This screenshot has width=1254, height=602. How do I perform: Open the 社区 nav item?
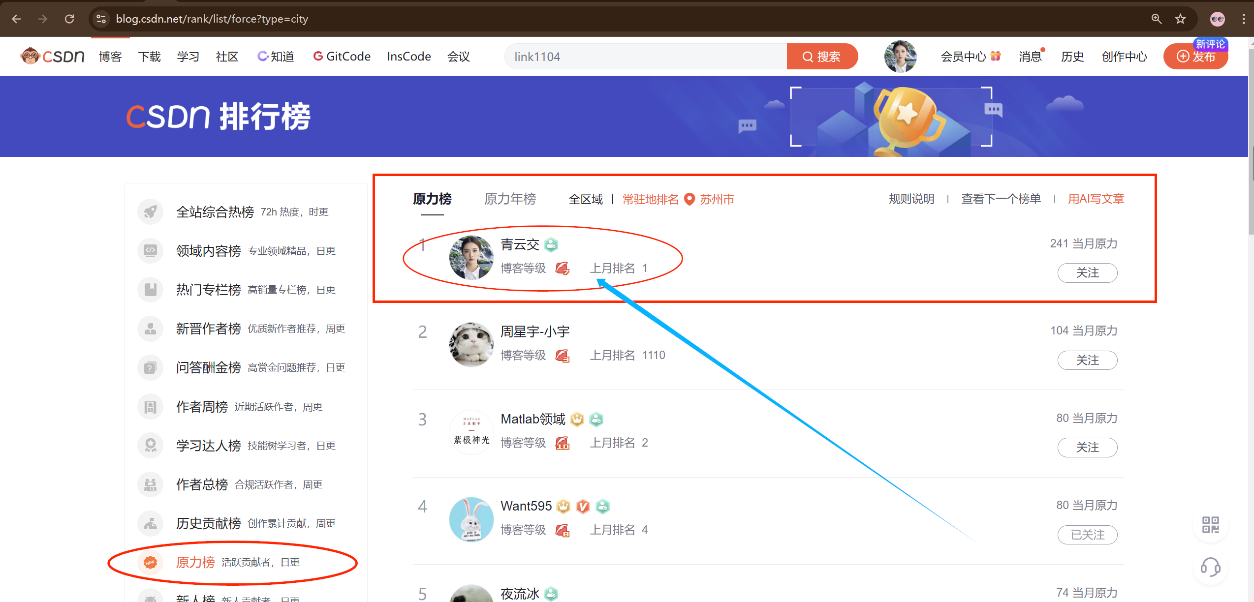(x=227, y=57)
